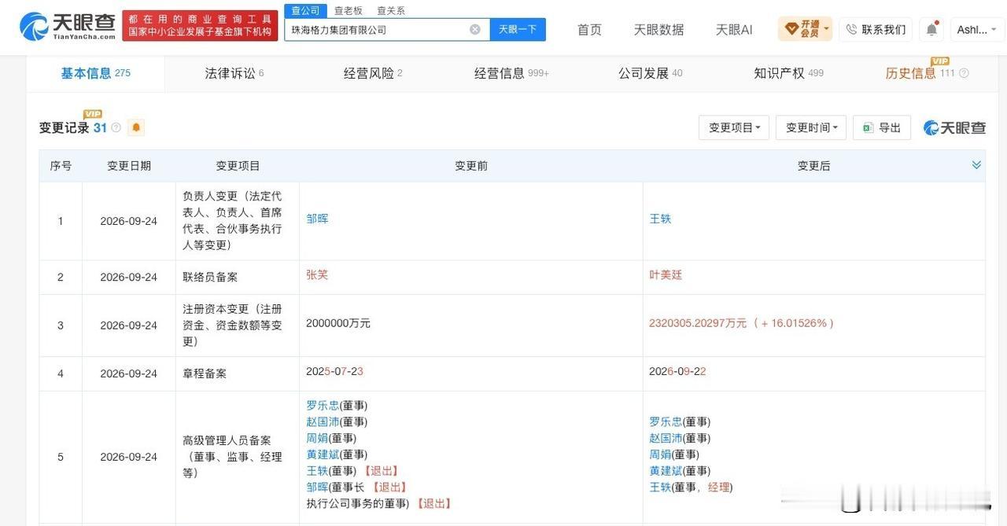1007x526 pixels.
Task: Click the help icon beside 历史信息 111
Action: coord(965,73)
